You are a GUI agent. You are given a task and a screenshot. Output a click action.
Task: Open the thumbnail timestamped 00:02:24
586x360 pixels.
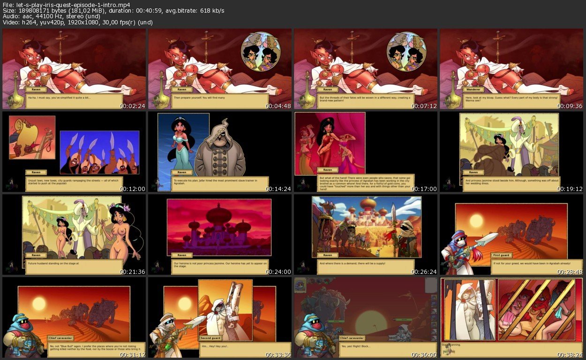click(x=74, y=69)
